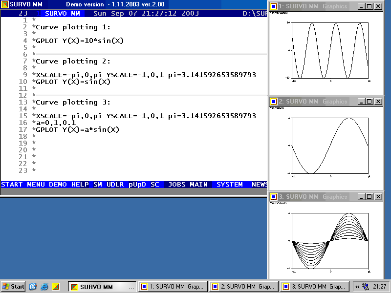Click the SURVO MM title bar icon
Image resolution: width=391 pixels, height=293 pixels.
coord(5,4)
